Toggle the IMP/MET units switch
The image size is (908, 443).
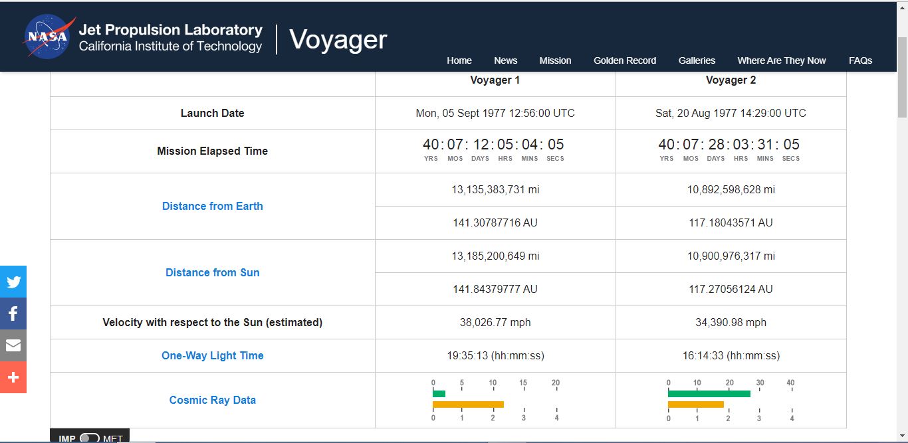(x=89, y=438)
